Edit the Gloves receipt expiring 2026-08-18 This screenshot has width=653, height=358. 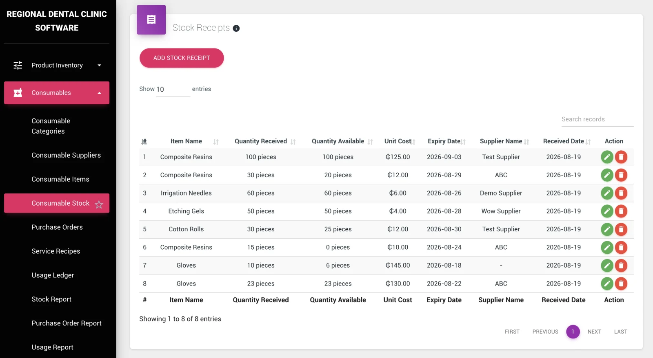coord(607,266)
